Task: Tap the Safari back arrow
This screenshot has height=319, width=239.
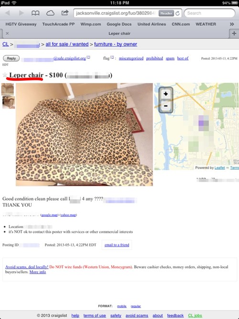Action: click(8, 13)
